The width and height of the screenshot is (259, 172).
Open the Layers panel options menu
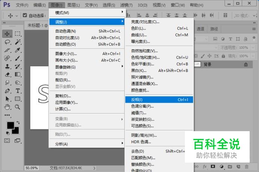pos(254,29)
